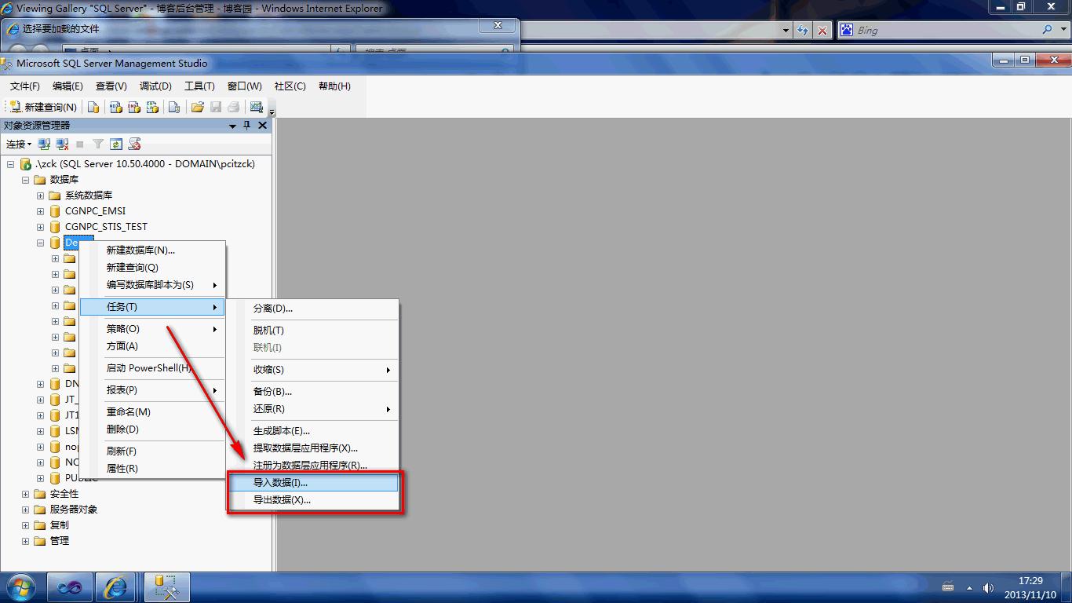Choose 新建查询(Q) from context menu
1072x603 pixels.
[153, 268]
